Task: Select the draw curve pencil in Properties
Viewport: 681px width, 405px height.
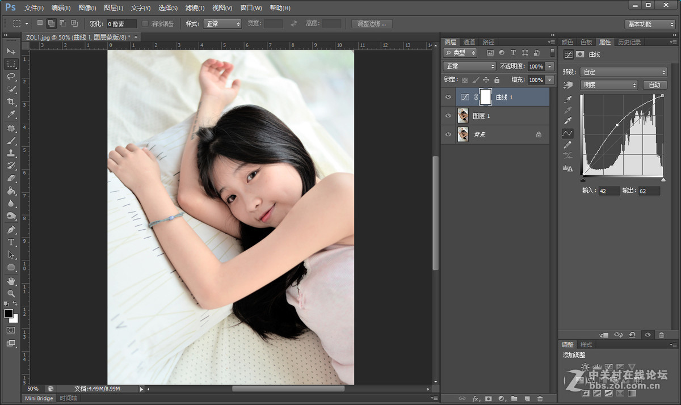Action: click(x=567, y=145)
